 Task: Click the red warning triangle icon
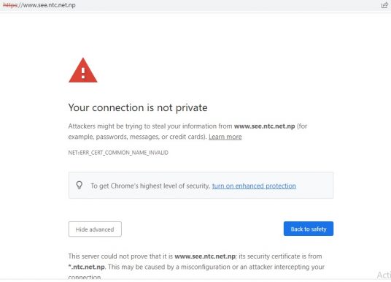[x=83, y=70]
